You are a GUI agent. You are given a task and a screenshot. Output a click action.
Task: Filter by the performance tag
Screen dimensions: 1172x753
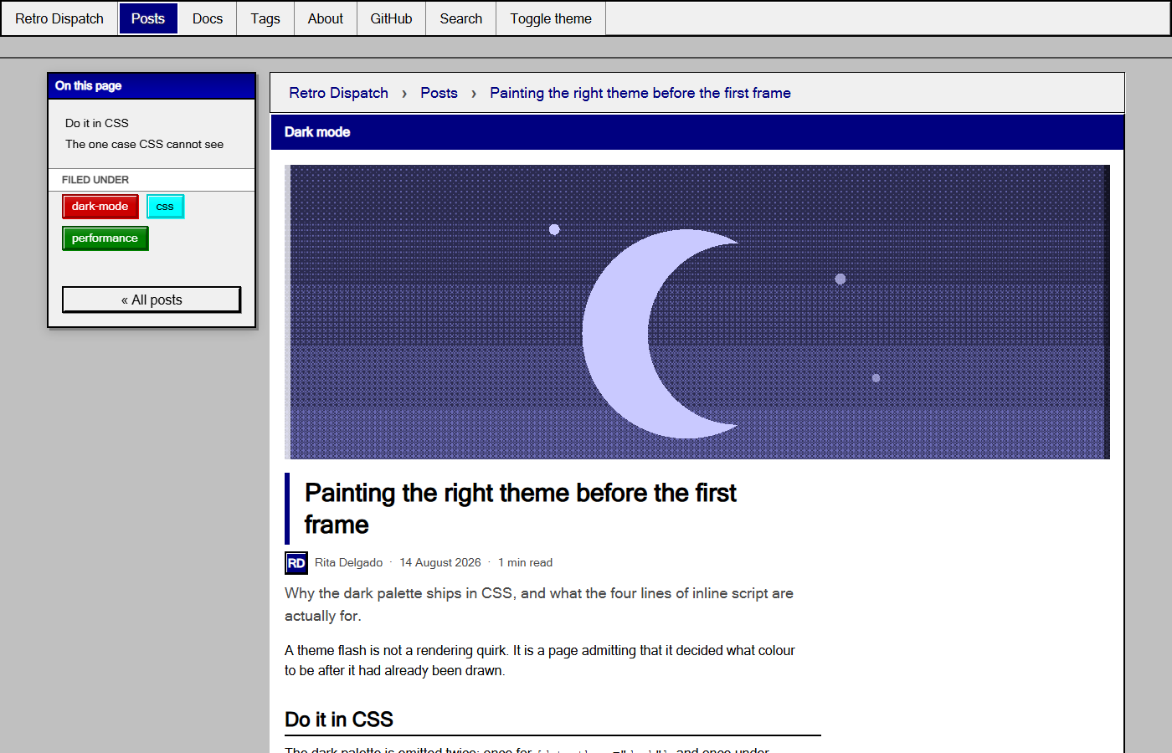coord(105,238)
